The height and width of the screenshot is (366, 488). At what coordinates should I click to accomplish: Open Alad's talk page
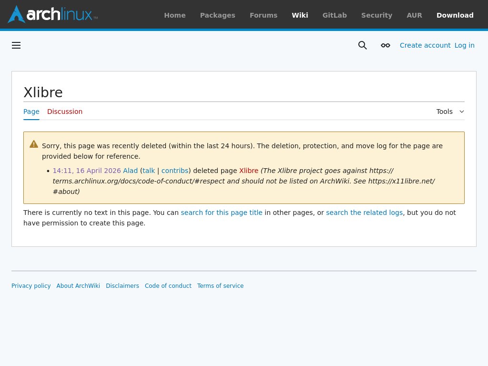click(x=149, y=171)
